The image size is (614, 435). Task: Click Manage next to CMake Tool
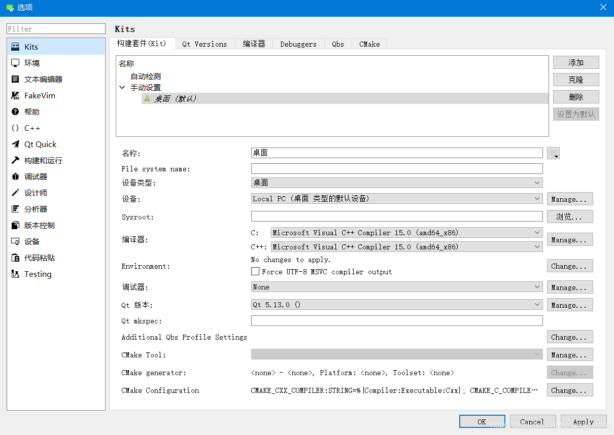[570, 354]
